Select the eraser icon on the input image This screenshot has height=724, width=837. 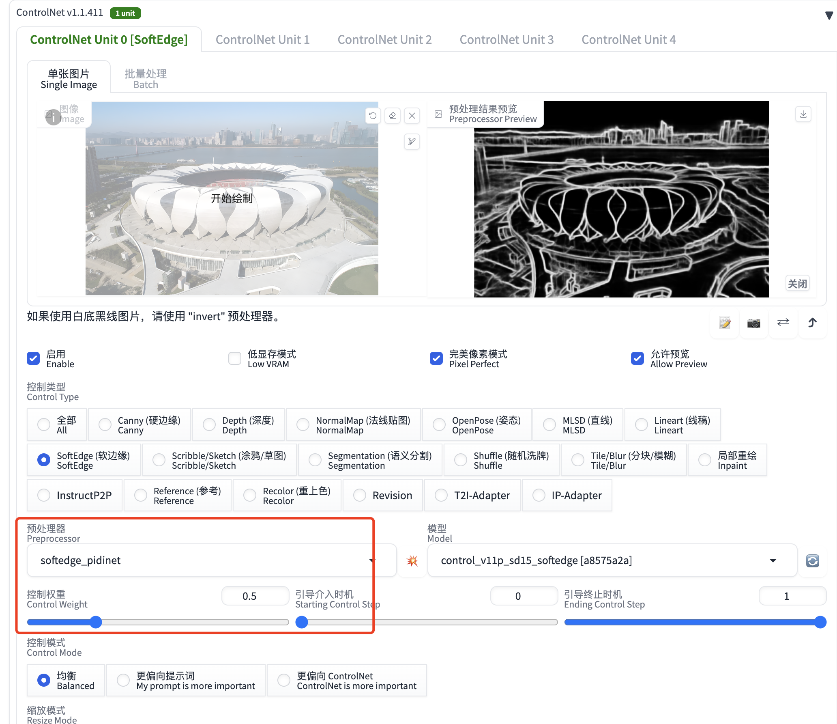392,116
